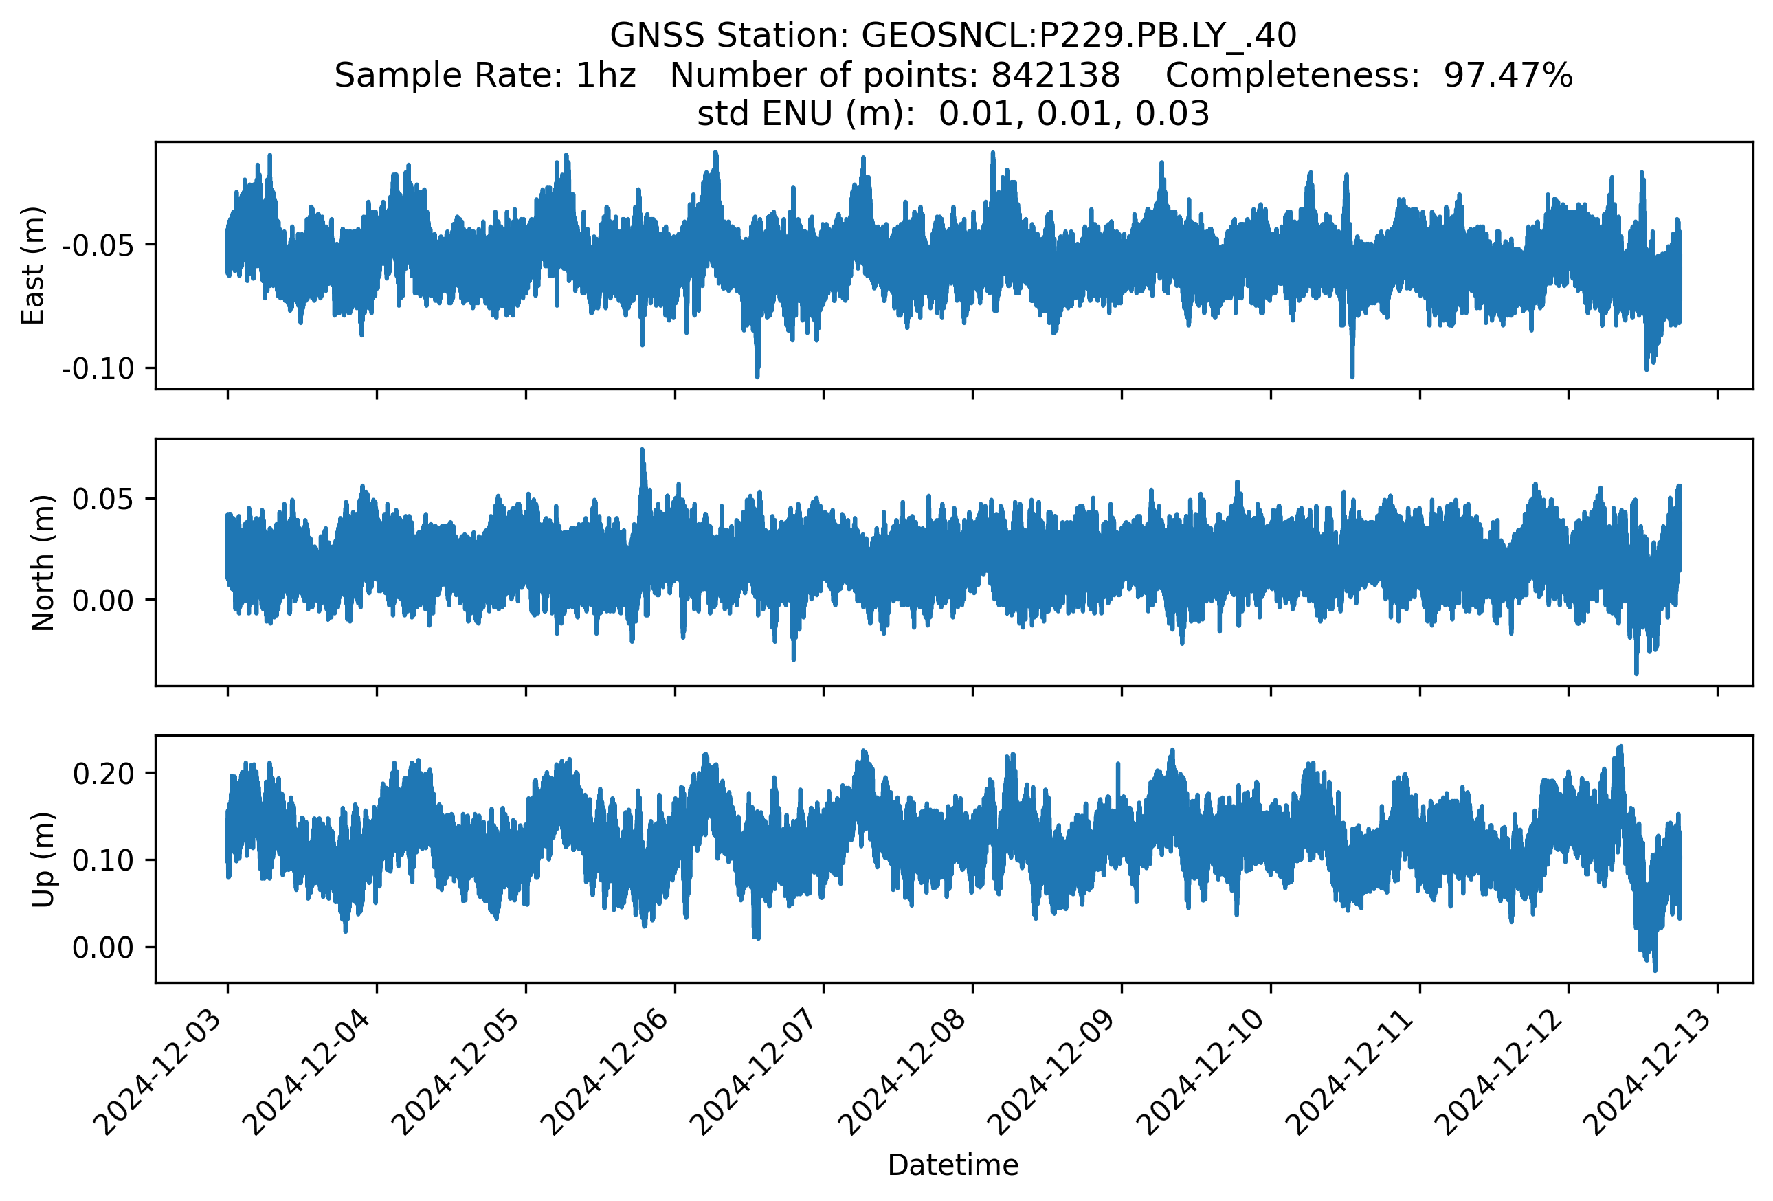The height and width of the screenshot is (1201, 1773).
Task: Click the Sample Rate 1hz text
Action: pos(485,76)
